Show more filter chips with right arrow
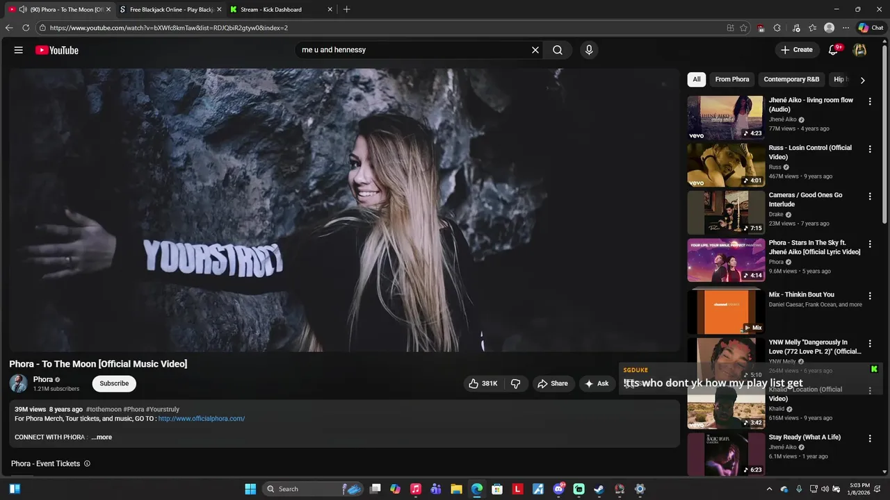The height and width of the screenshot is (500, 890). tap(862, 80)
